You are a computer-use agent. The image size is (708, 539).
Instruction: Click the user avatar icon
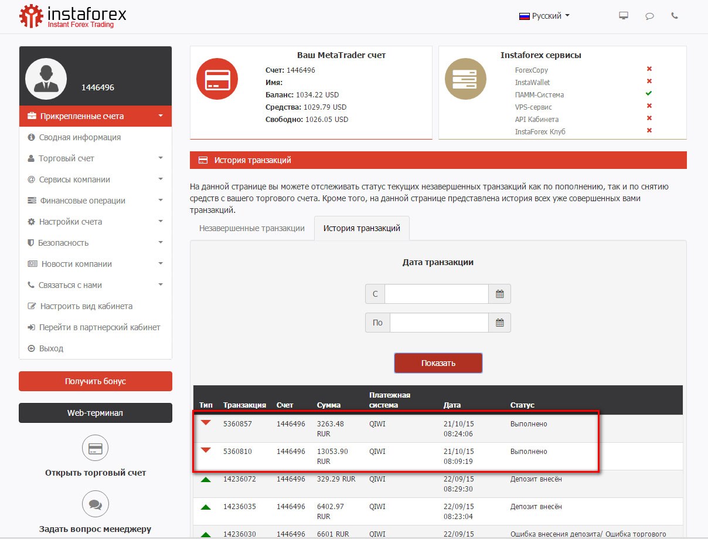[46, 79]
